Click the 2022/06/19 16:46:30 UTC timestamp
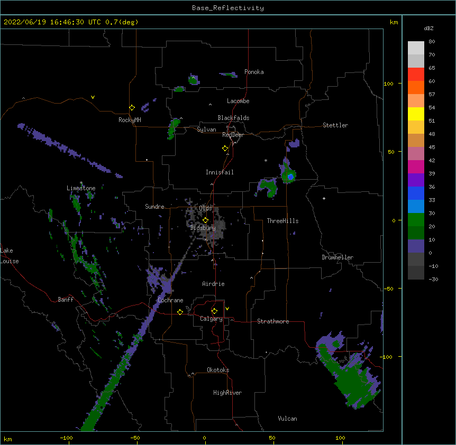The image size is (456, 445). (52, 22)
